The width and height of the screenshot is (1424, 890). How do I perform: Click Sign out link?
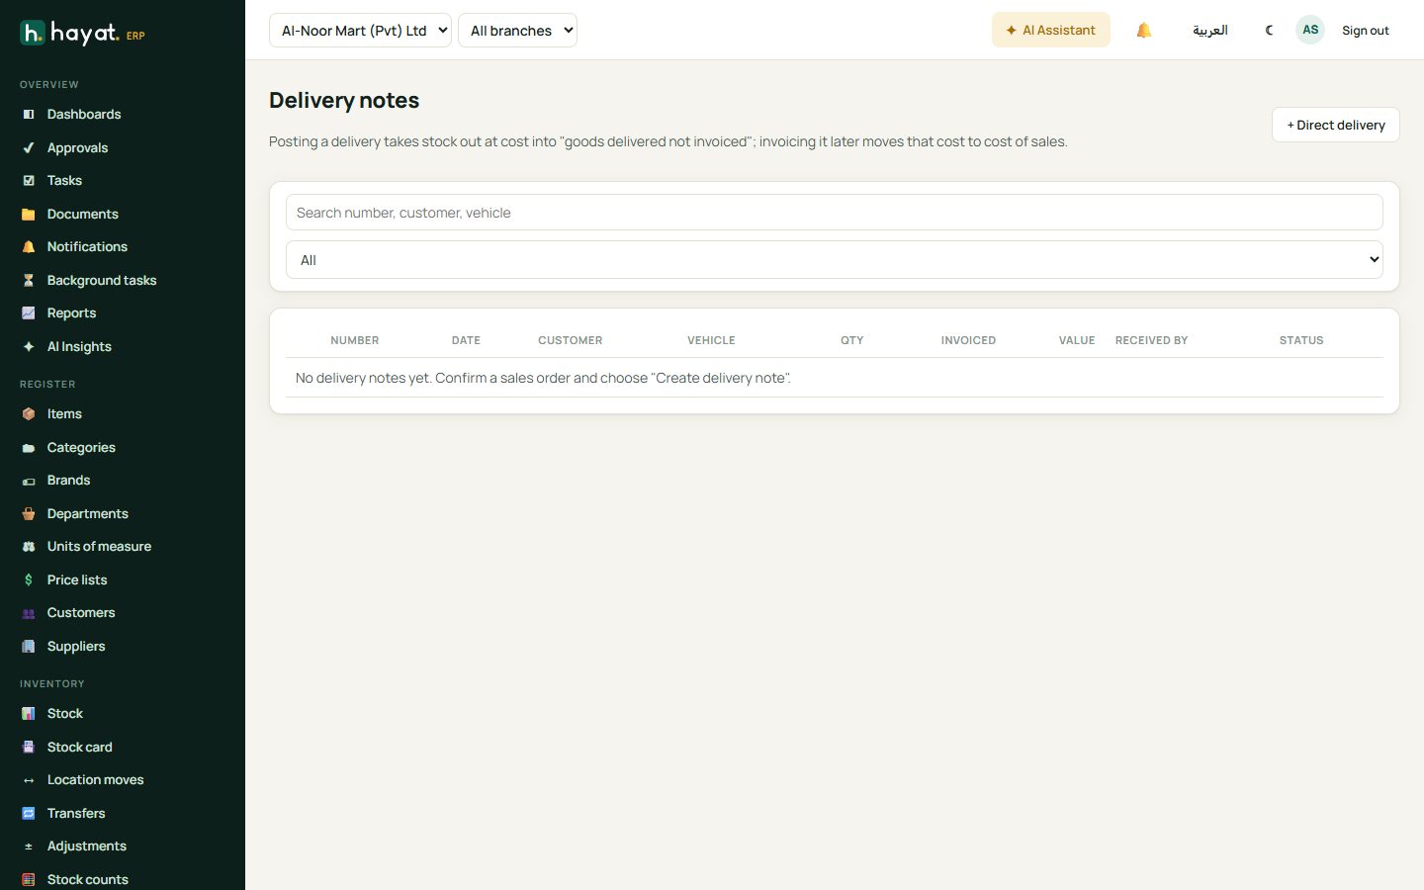click(x=1365, y=31)
